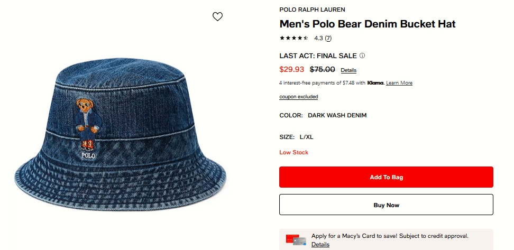514x250 pixels.
Task: Click the Men's Polo Bear Denim Bucket Hat title
Action: click(367, 24)
